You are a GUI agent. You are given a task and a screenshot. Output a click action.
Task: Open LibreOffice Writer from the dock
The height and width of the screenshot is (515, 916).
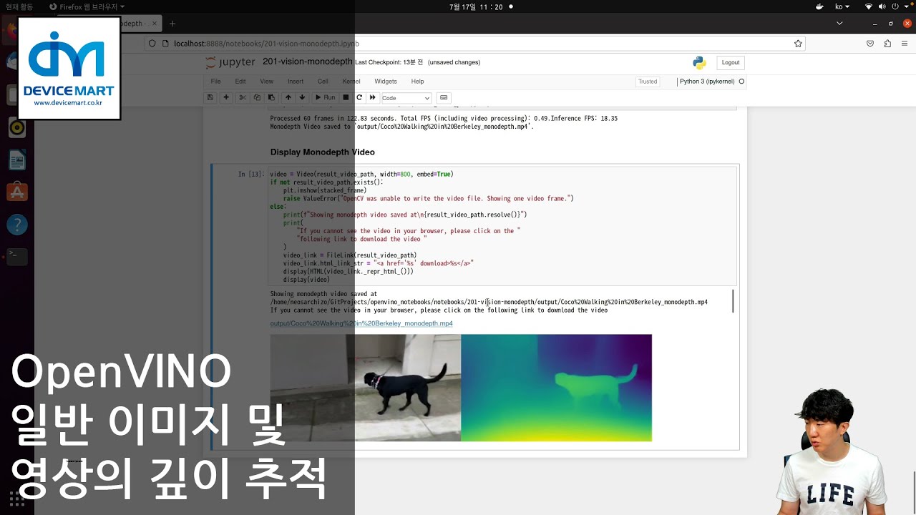(17, 160)
